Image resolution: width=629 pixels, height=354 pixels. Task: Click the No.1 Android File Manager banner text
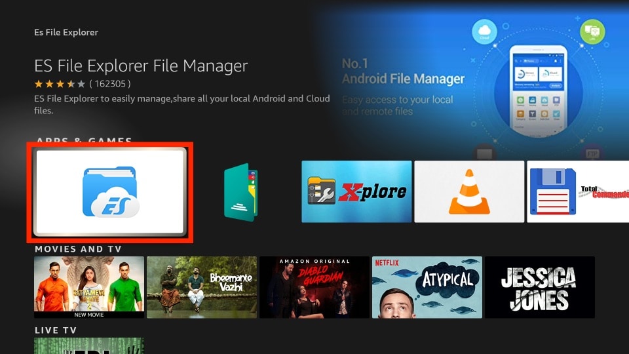(x=403, y=71)
